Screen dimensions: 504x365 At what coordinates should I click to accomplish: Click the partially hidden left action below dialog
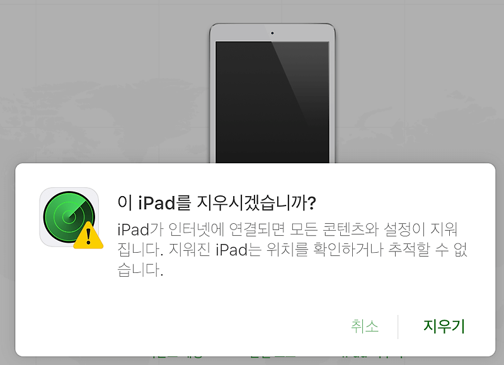pos(177,357)
